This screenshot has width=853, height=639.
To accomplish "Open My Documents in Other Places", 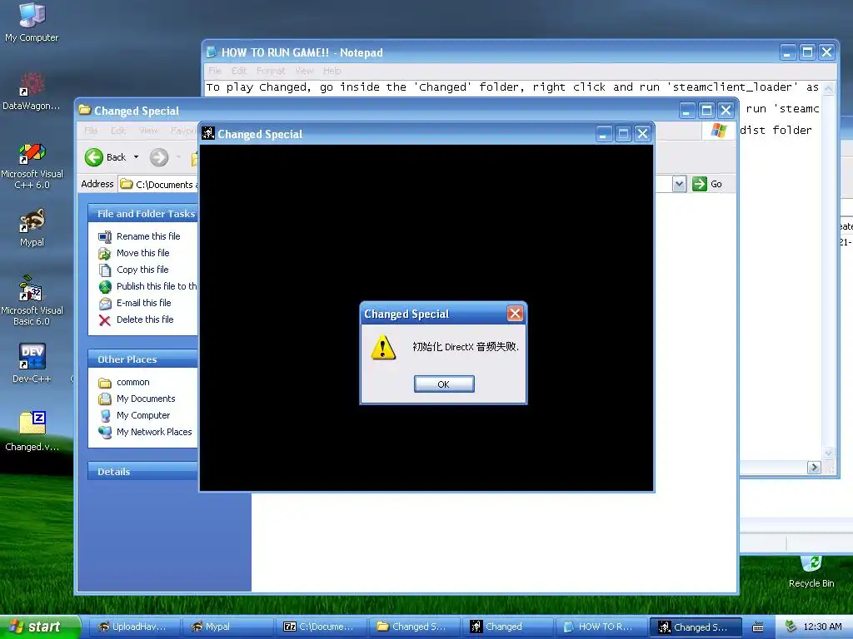I will (146, 399).
